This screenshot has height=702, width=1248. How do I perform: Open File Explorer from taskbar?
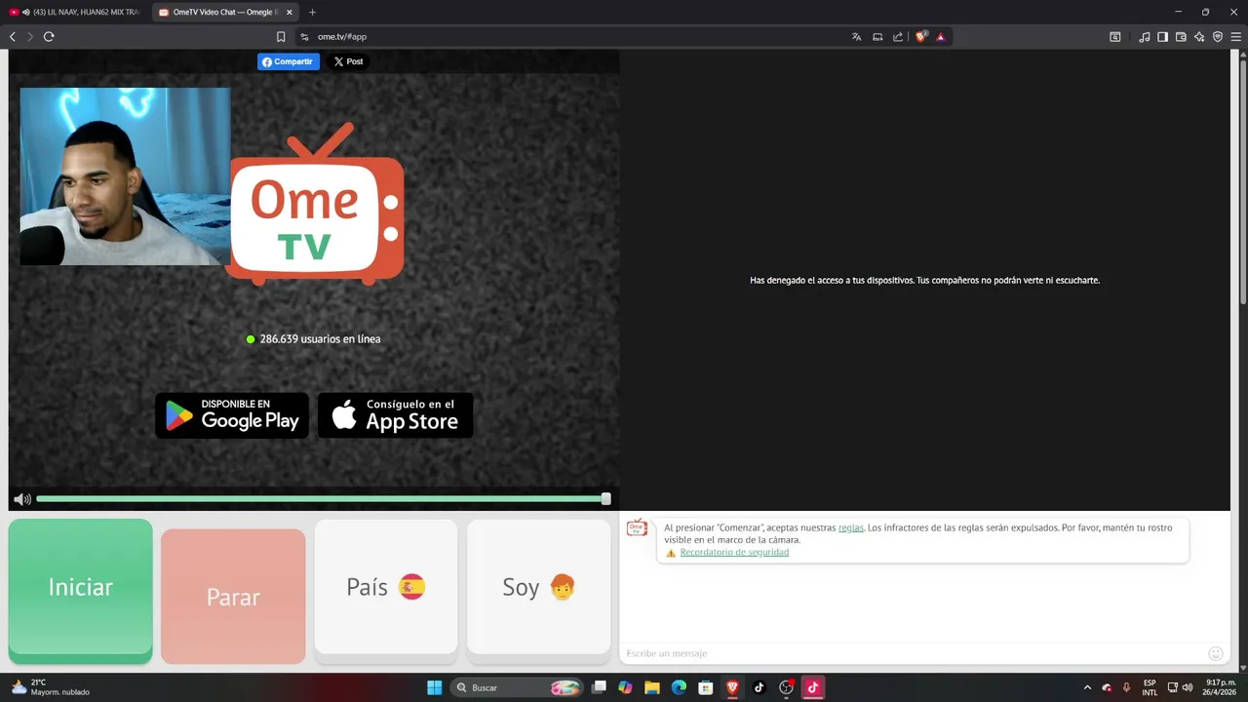652,687
